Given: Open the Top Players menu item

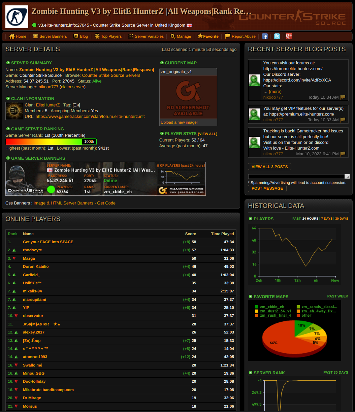Looking at the screenshot, I should (x=108, y=36).
